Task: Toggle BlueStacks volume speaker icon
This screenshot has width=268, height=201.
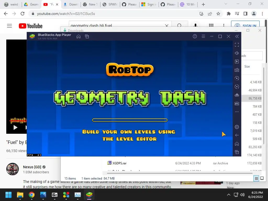Action: (237, 53)
